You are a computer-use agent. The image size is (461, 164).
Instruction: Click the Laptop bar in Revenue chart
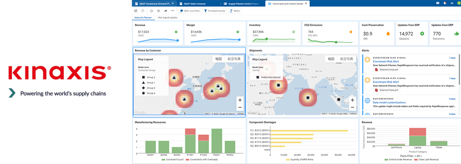tap(417, 136)
